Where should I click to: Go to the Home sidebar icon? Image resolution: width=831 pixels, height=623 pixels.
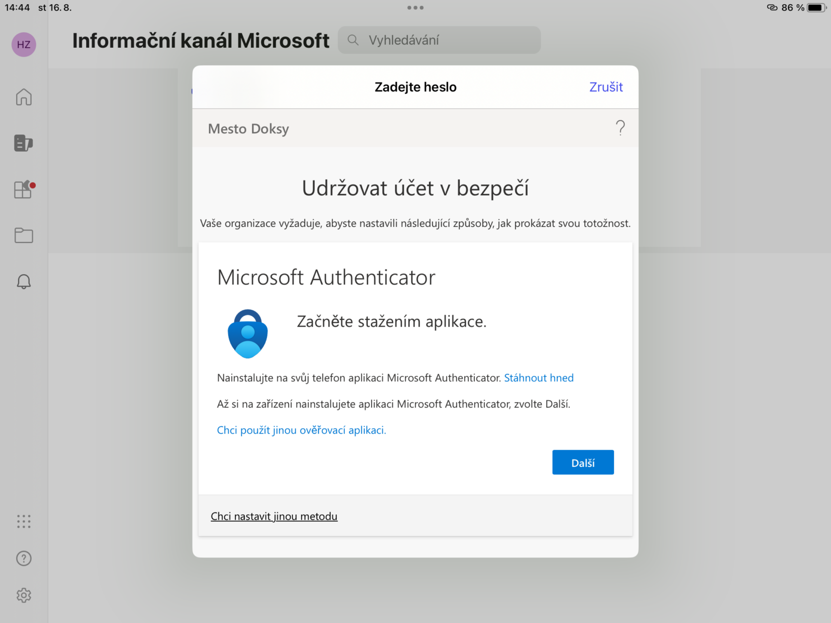(24, 97)
